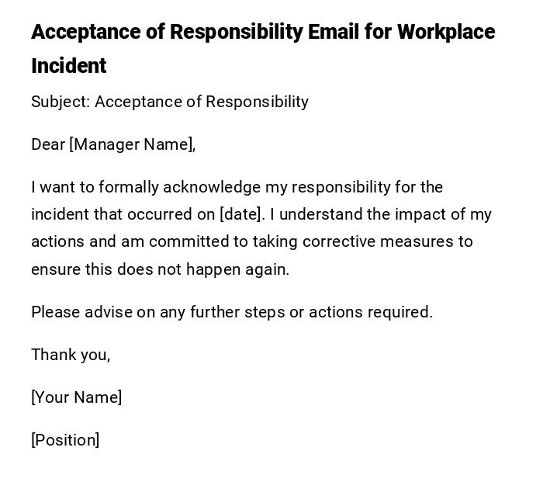Click the line "ensure this does not happen again"
543x489 pixels.
(x=160, y=269)
